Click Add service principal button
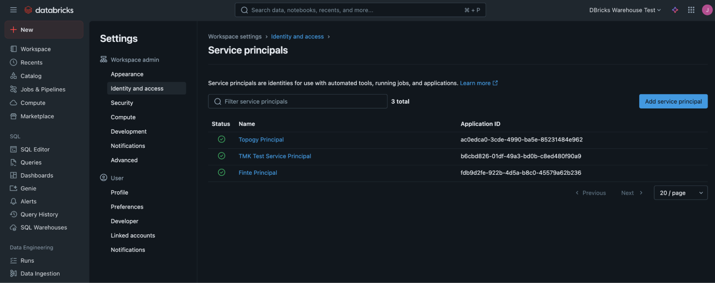 (x=673, y=101)
